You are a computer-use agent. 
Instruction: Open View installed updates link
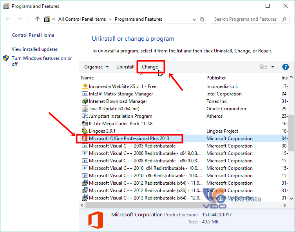point(34,49)
